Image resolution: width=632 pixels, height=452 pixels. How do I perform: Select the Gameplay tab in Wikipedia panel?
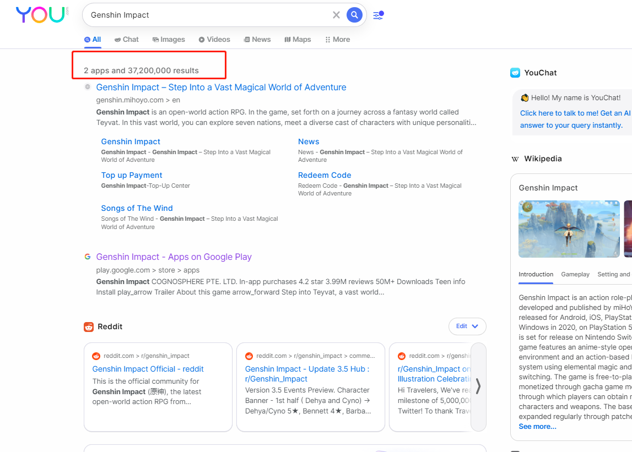point(575,274)
